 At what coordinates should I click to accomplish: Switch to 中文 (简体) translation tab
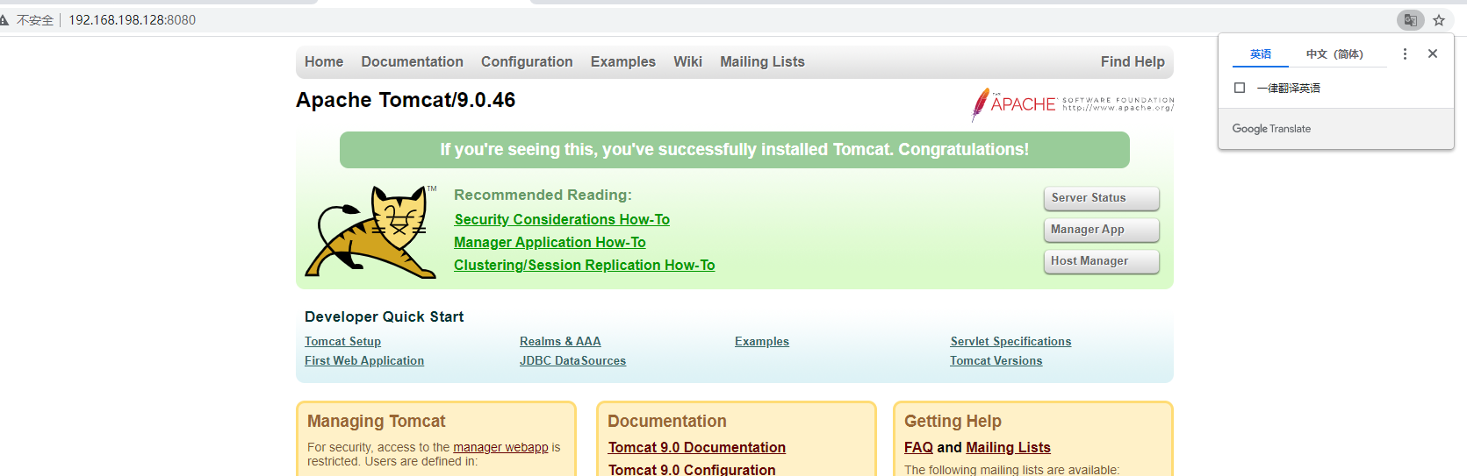(1334, 54)
